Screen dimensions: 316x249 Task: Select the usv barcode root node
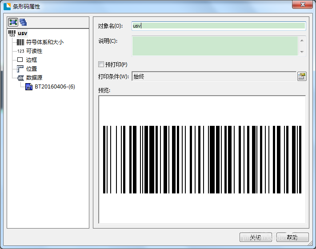pos(22,33)
